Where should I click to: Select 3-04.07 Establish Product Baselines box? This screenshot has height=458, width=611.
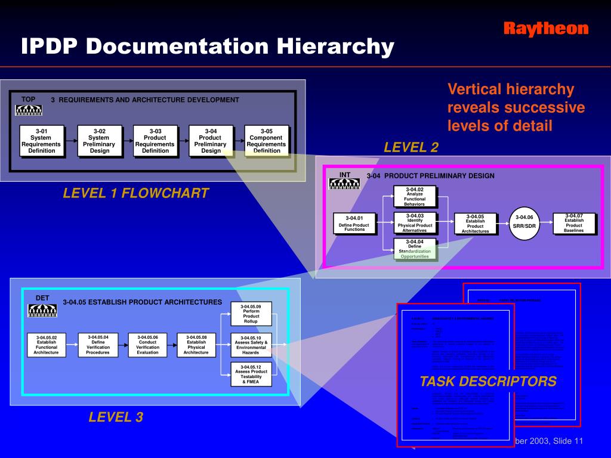point(575,223)
